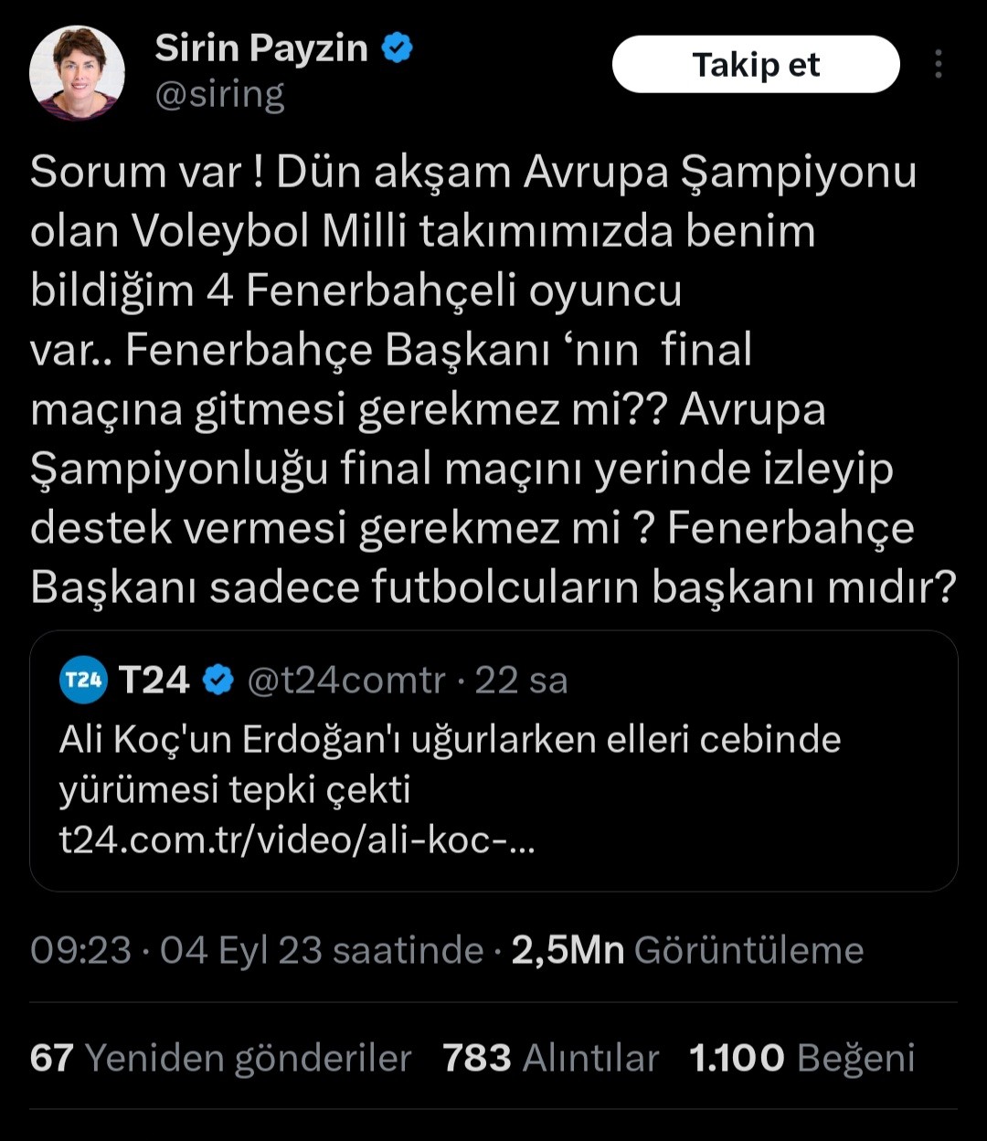Open the T24 account name in quote
The height and width of the screenshot is (1141, 987).
(x=154, y=680)
